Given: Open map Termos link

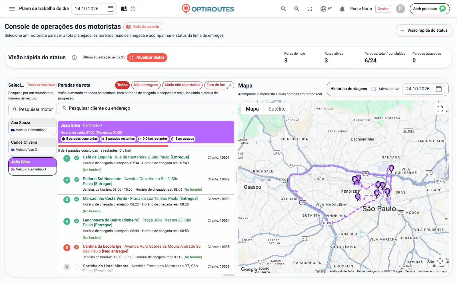Looking at the screenshot, I should tap(410, 271).
